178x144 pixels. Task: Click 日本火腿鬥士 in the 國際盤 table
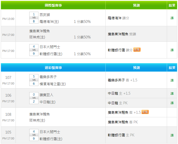tap(50, 47)
